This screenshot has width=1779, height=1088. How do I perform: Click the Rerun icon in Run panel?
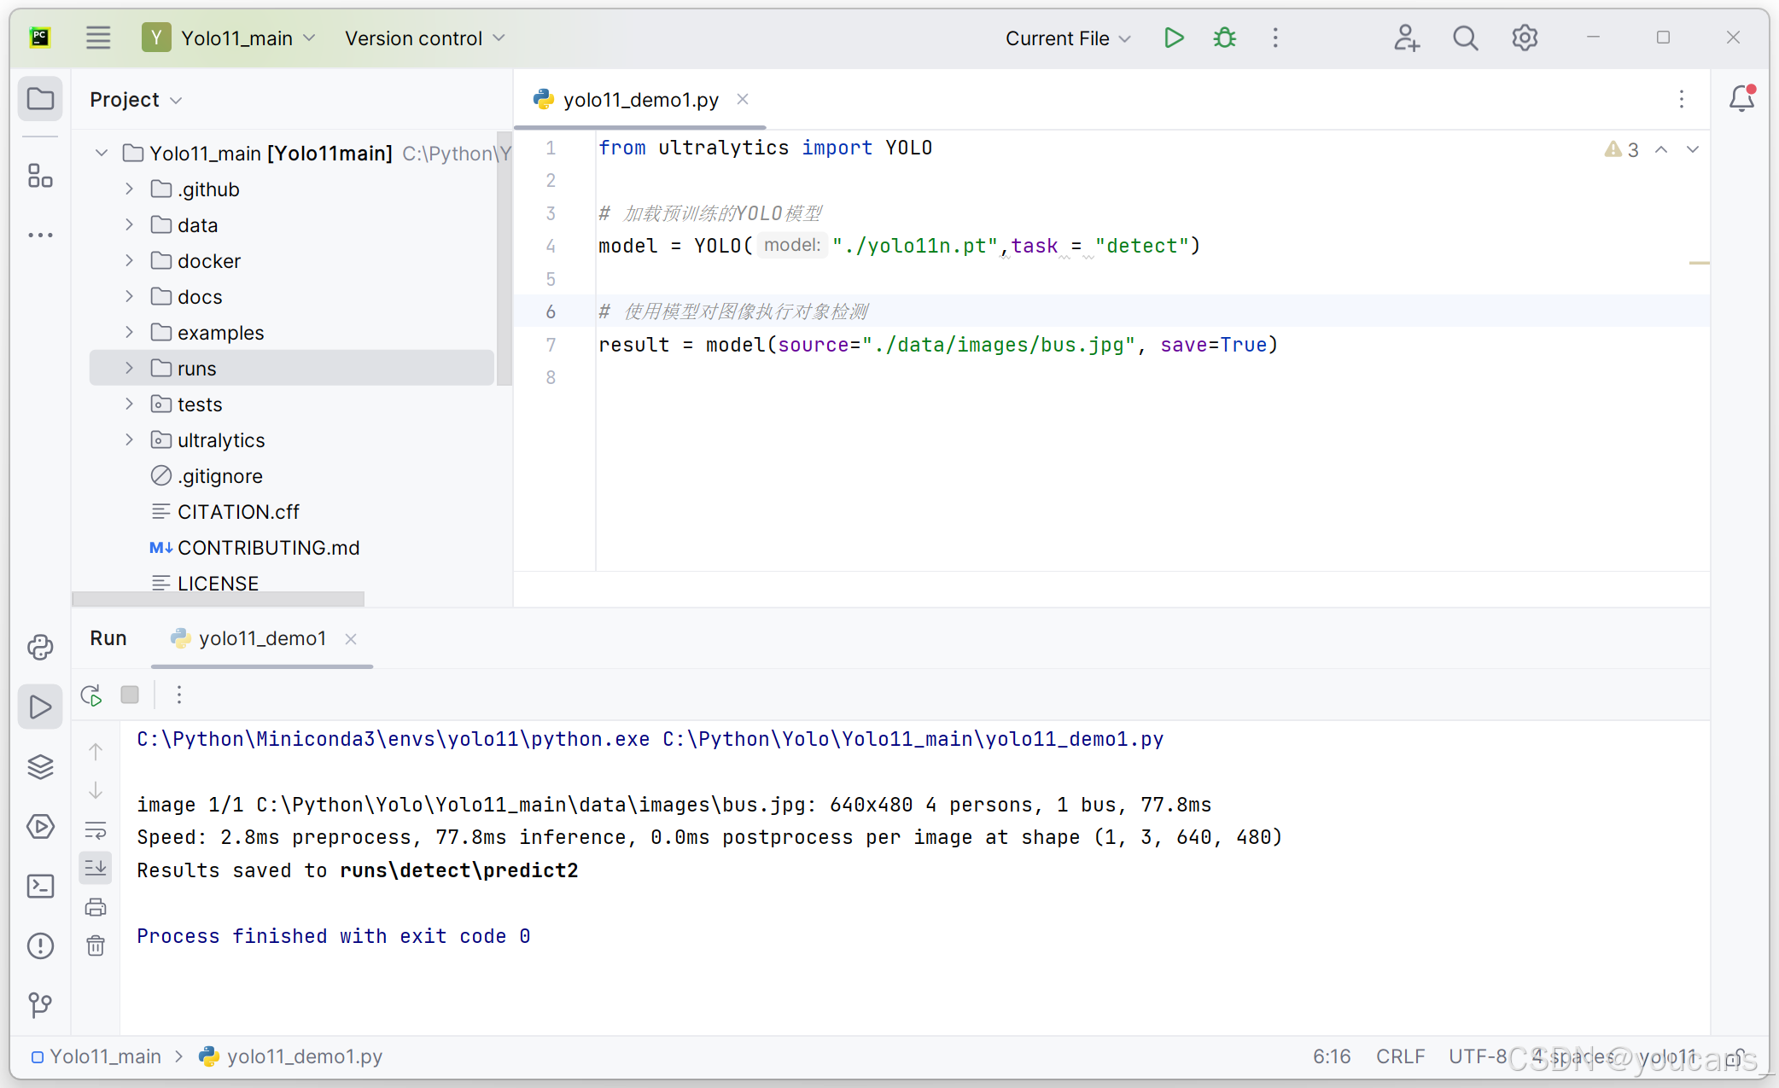pos(91,695)
